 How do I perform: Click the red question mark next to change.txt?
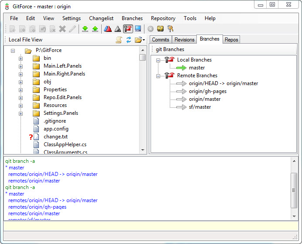[31, 137]
